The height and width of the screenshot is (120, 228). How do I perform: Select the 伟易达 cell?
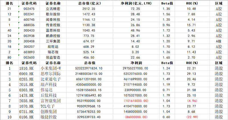[53, 90]
